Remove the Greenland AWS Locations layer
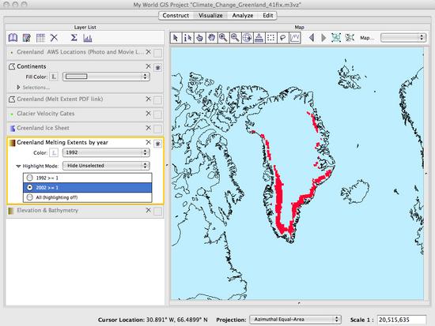435x326 pixels. 149,52
